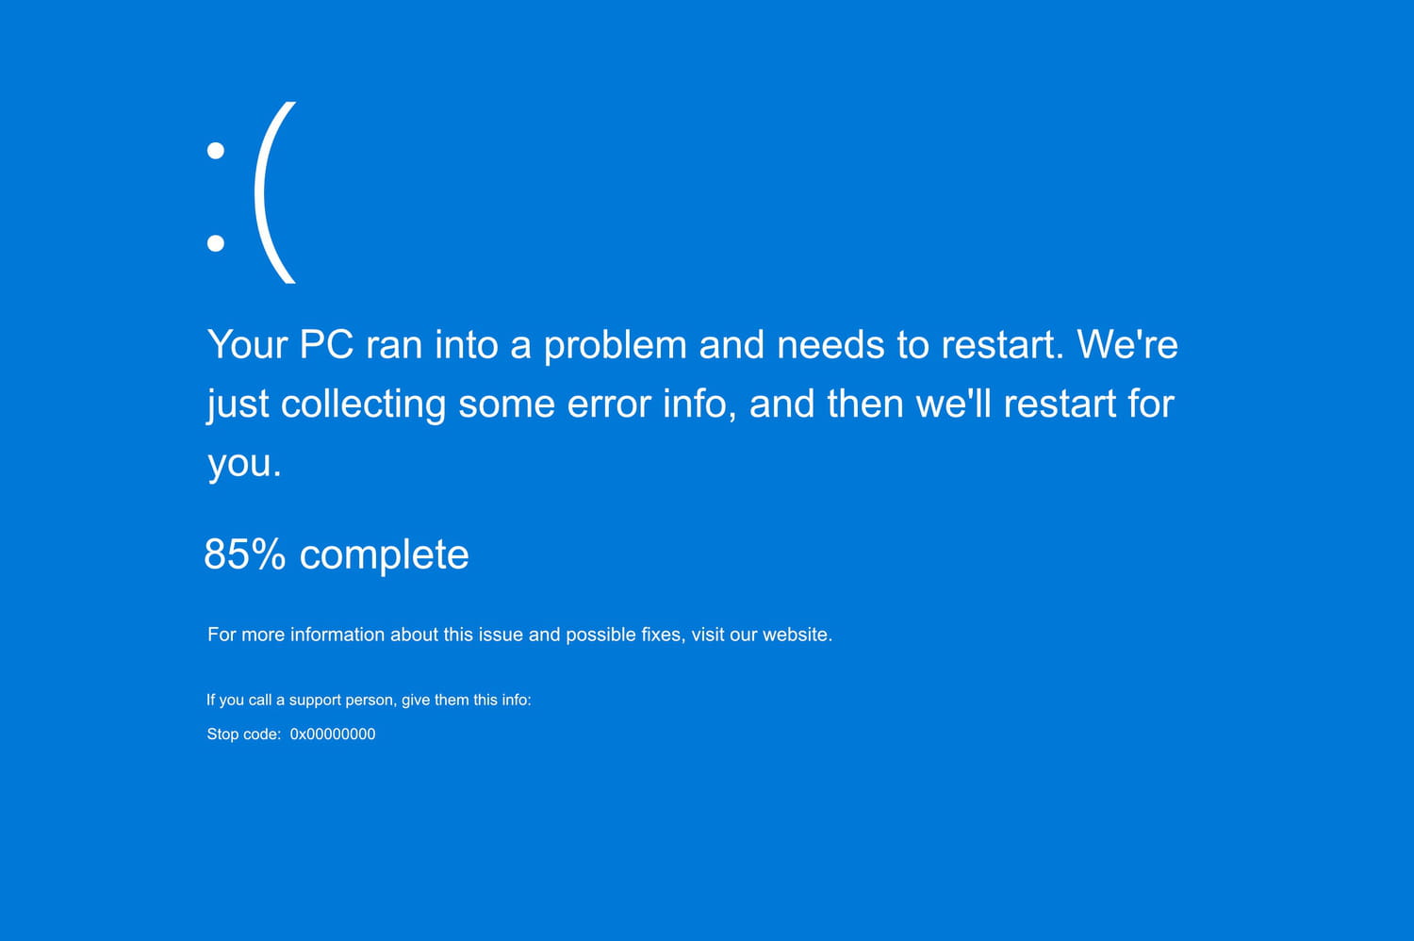Screen dimensions: 1414x941
Task: Click the sad face emoticon
Action: click(251, 193)
